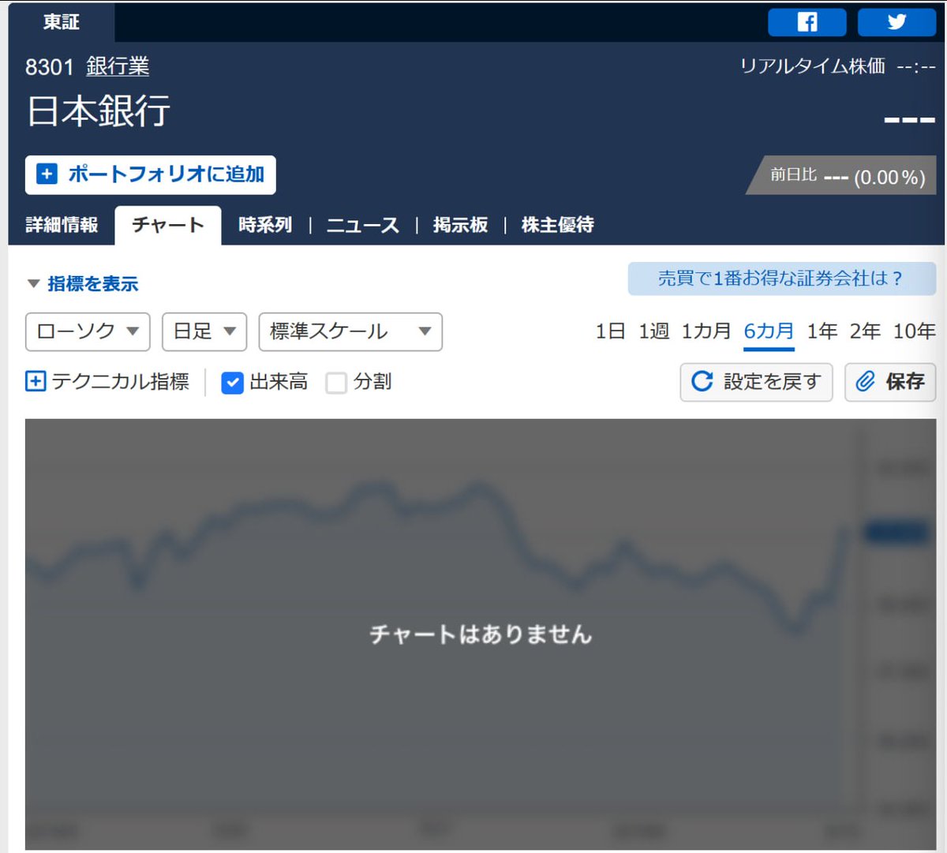Open the ニュース tab
The height and width of the screenshot is (853, 947).
coord(363,225)
